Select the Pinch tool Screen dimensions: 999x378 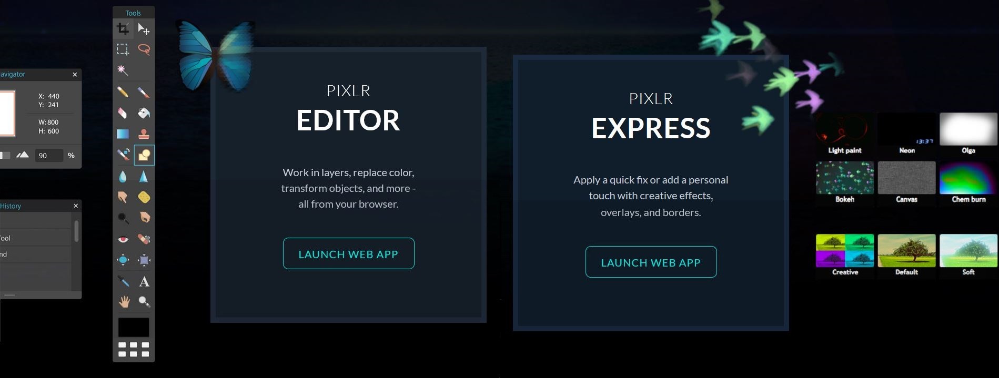(x=144, y=260)
